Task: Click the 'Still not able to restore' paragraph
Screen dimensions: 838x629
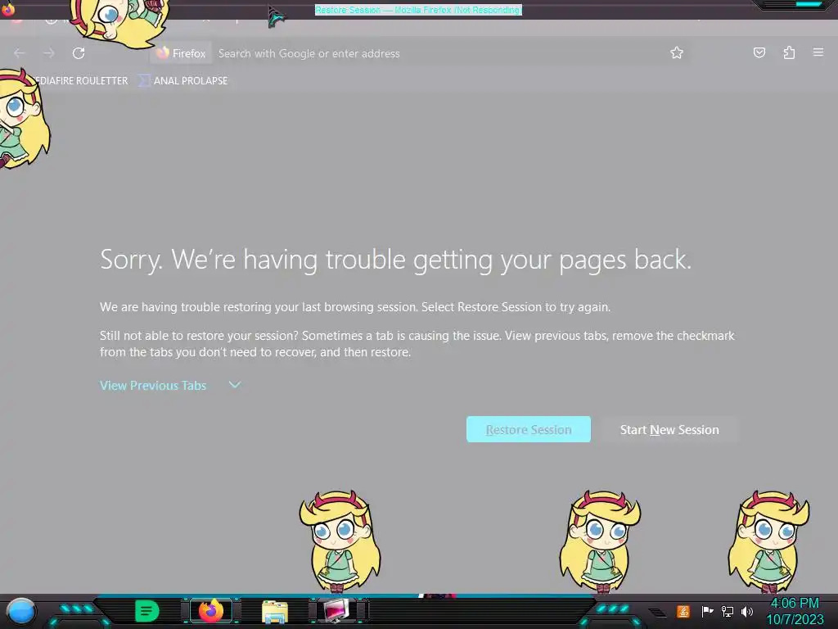Action: [417, 344]
